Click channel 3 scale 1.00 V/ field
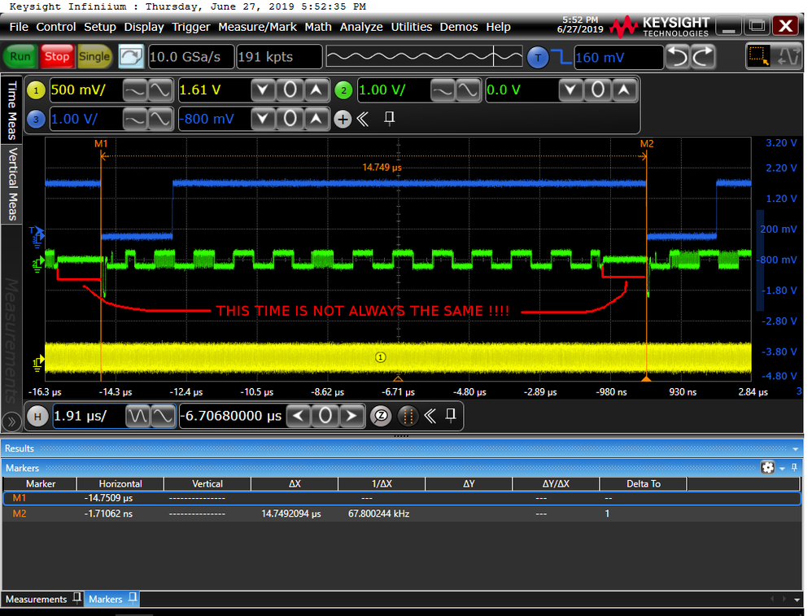Image resolution: width=812 pixels, height=616 pixels. [85, 119]
